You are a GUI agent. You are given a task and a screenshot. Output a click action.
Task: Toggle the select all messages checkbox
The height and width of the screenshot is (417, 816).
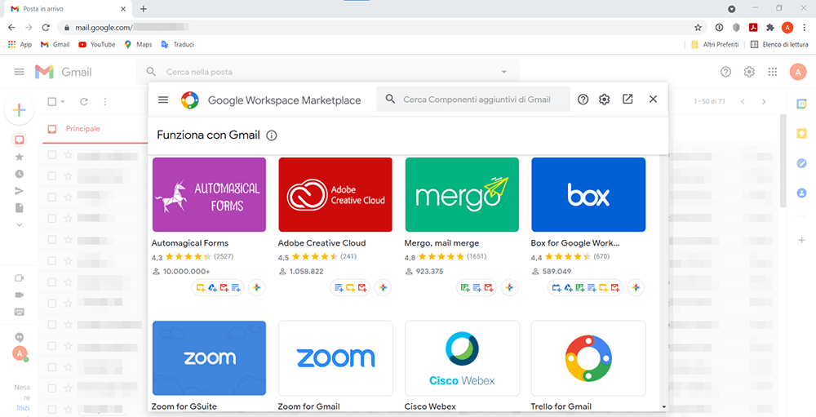coord(52,102)
